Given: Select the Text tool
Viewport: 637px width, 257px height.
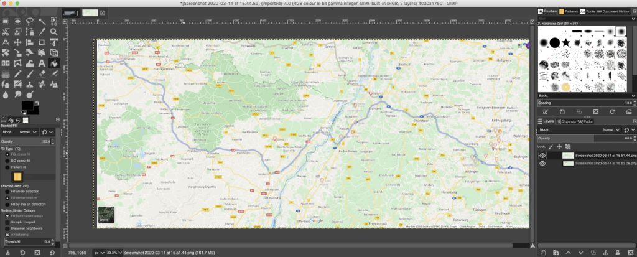Looking at the screenshot, I should point(42,63).
